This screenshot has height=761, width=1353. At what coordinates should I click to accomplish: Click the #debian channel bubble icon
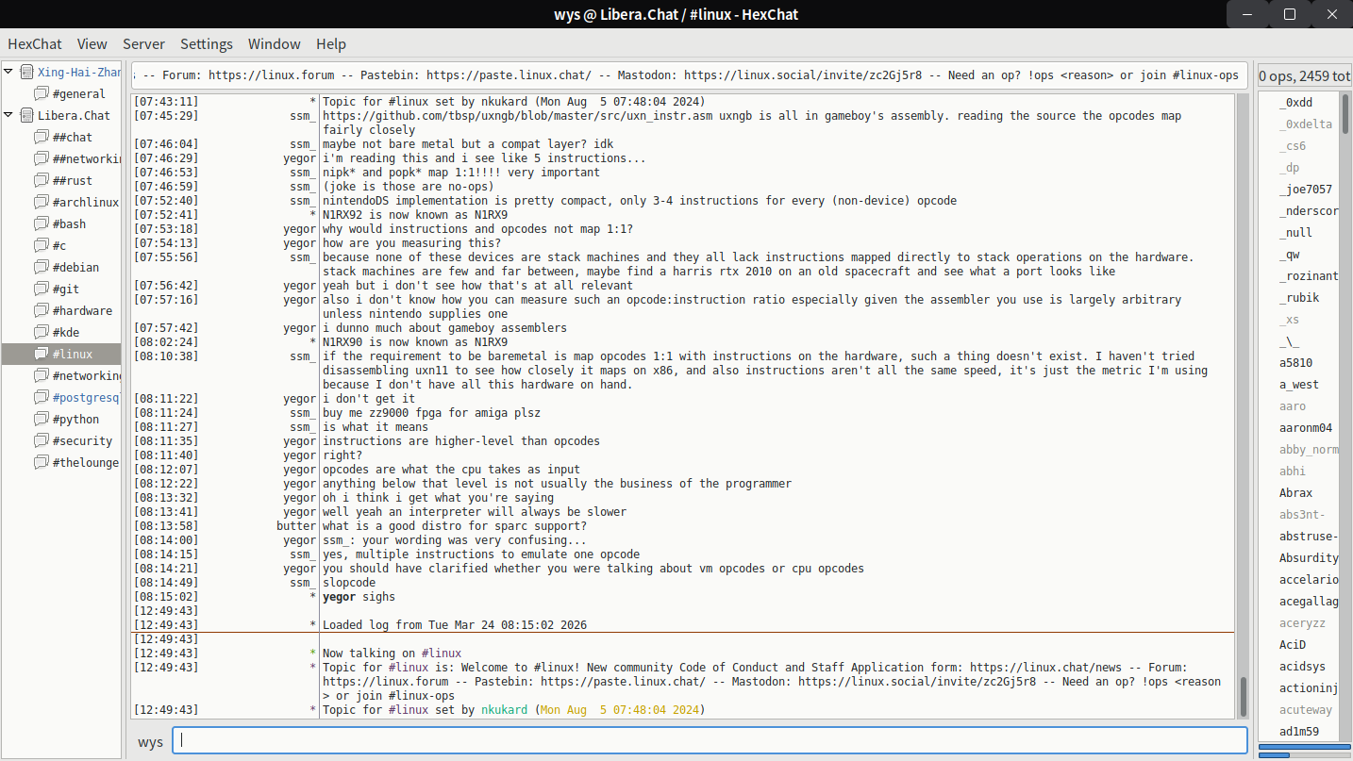tap(42, 268)
